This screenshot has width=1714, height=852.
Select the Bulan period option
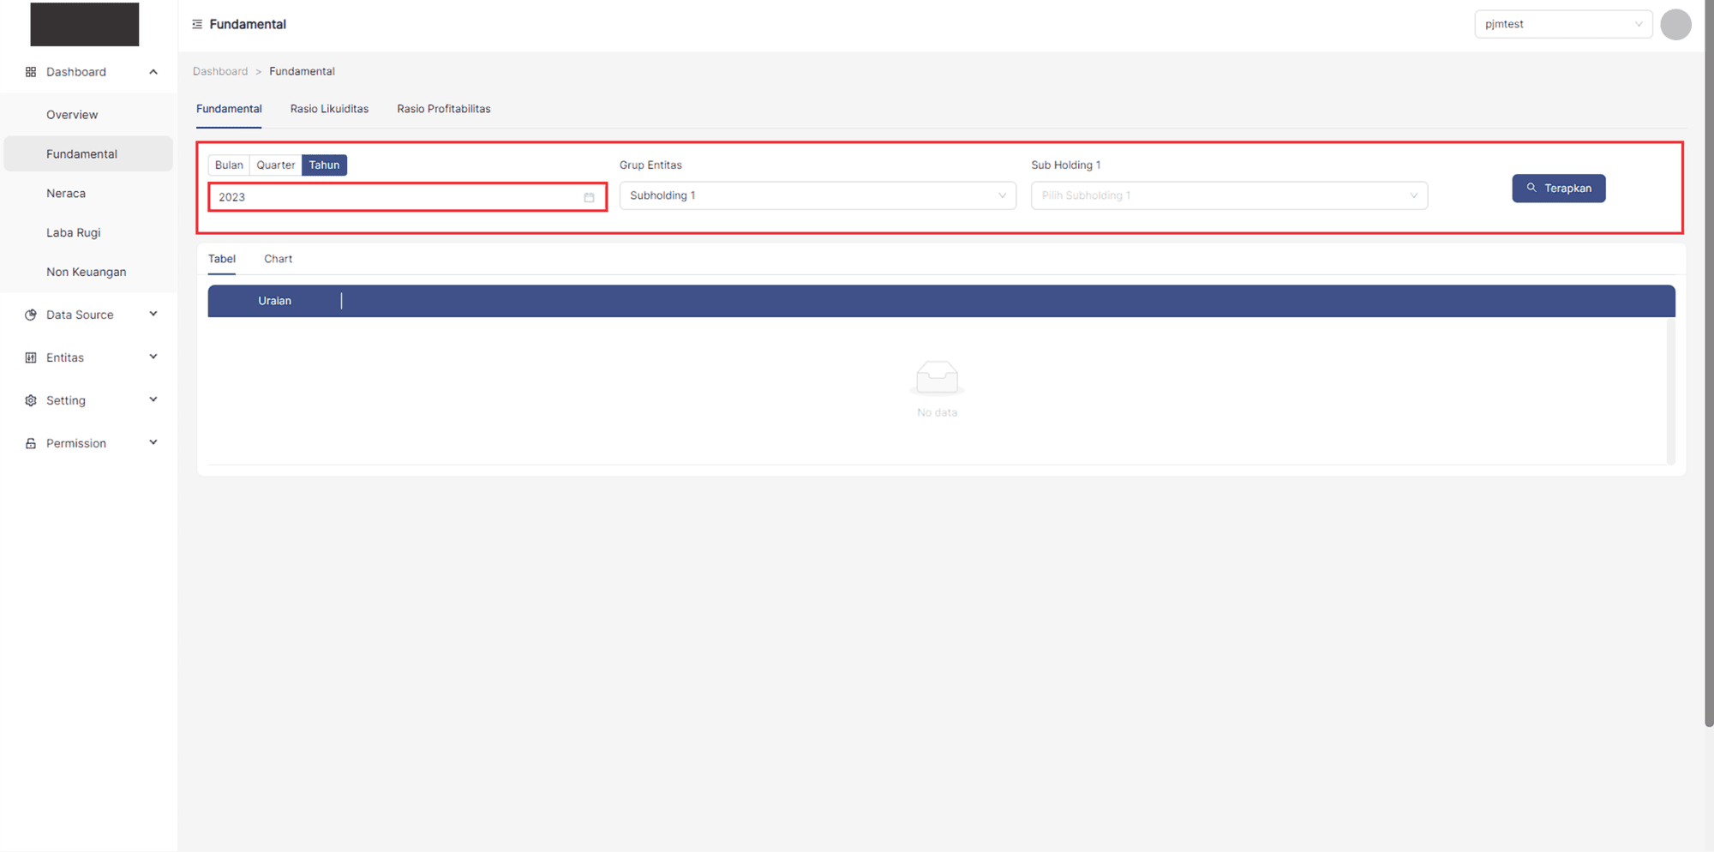coord(229,165)
